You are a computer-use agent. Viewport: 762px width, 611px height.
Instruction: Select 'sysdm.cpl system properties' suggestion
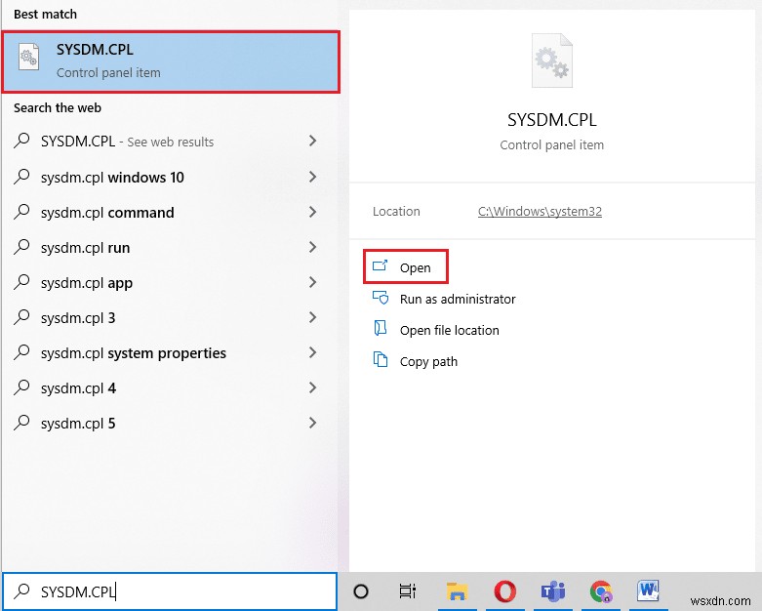(170, 353)
